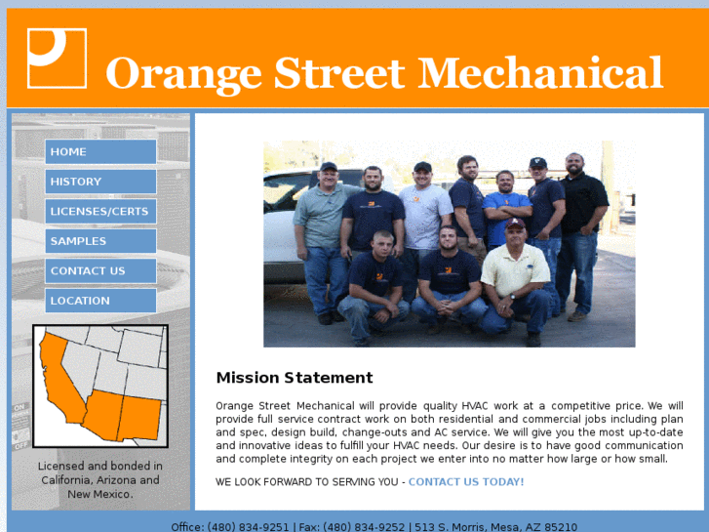Click the fax number (480) 834-9252
Image resolution: width=709 pixels, height=532 pixels.
pyautogui.click(x=364, y=527)
